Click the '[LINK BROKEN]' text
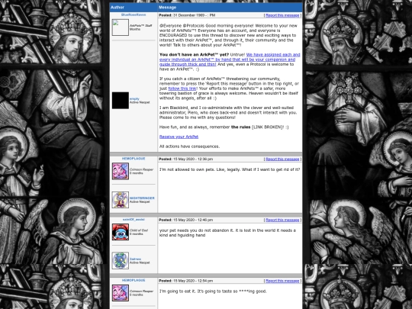 (268, 127)
